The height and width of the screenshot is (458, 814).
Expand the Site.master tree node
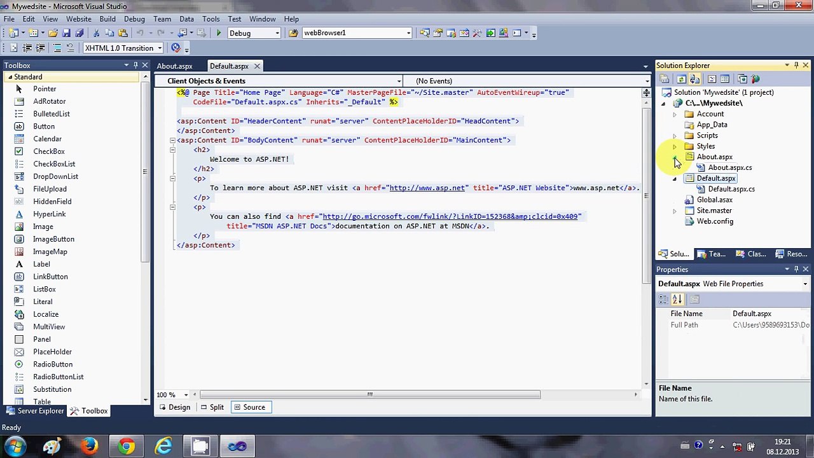pyautogui.click(x=675, y=211)
